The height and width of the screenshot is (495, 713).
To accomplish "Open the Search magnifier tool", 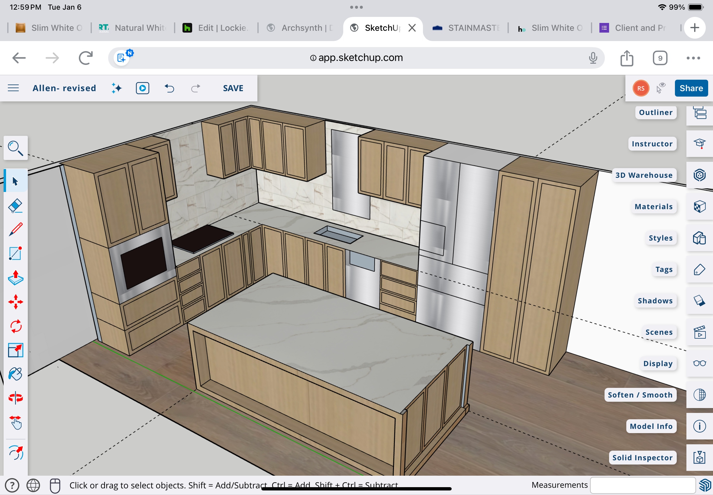I will (x=15, y=148).
